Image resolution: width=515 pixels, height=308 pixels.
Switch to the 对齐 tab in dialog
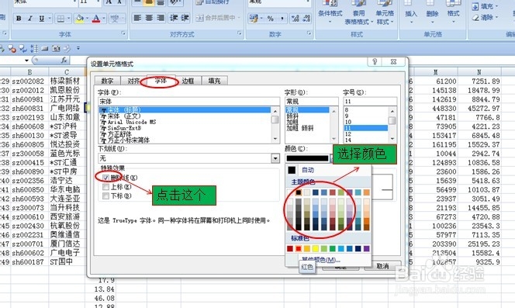[x=133, y=81]
